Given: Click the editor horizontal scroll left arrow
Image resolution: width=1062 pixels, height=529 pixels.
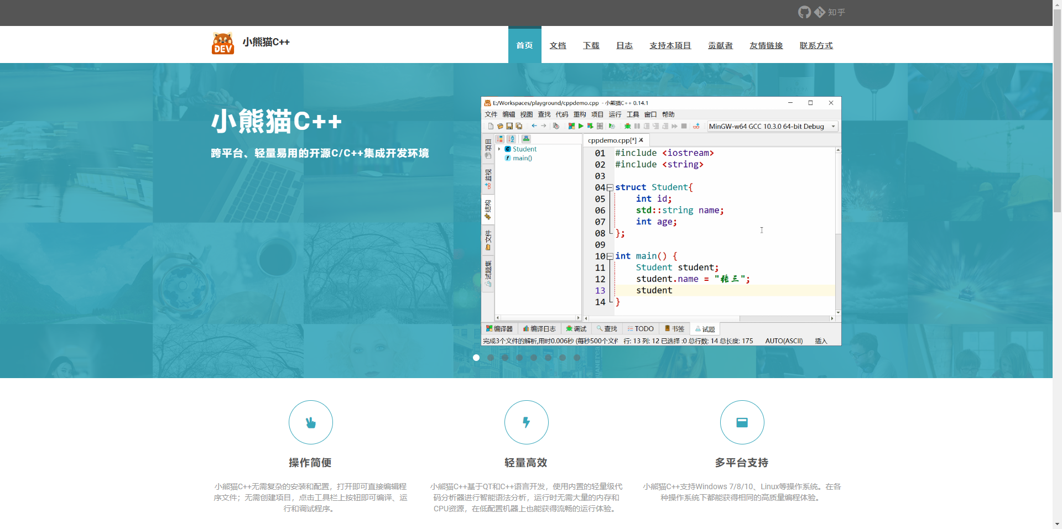Looking at the screenshot, I should point(586,318).
